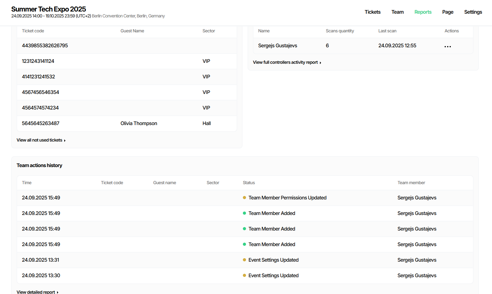Click controller name Sergejs Gustajevs in controllers table

pos(277,45)
